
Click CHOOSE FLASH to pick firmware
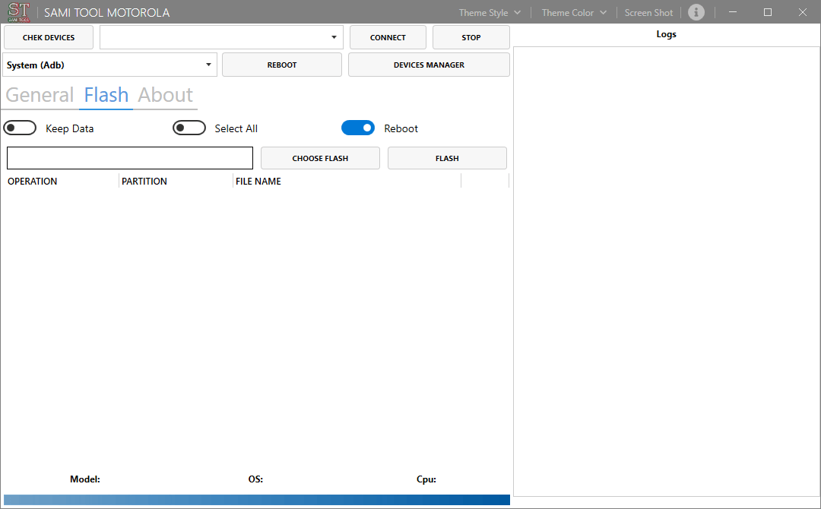pyautogui.click(x=320, y=157)
